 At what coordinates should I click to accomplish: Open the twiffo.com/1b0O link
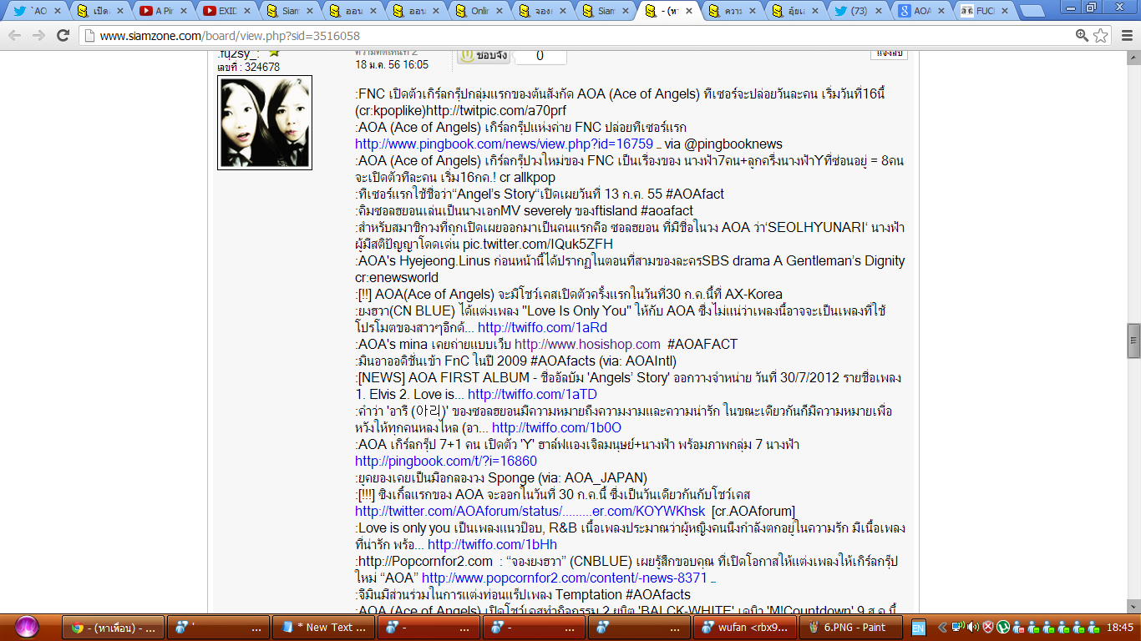[x=556, y=427]
